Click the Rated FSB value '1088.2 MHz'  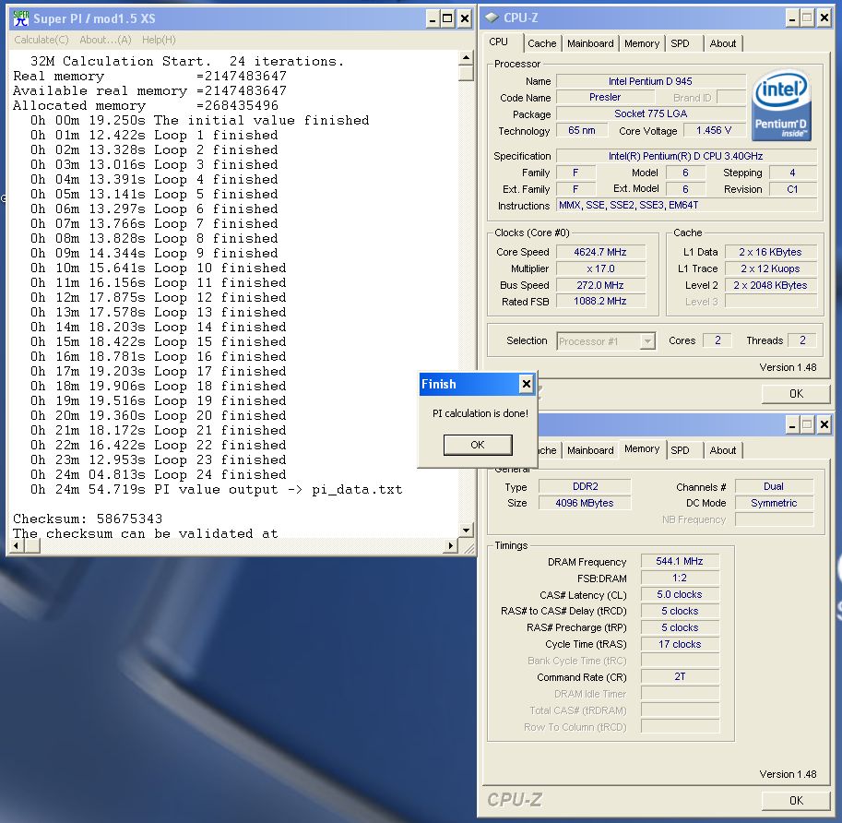pos(600,302)
